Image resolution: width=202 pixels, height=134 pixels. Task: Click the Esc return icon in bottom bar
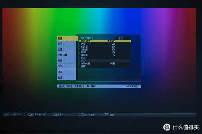point(107,115)
